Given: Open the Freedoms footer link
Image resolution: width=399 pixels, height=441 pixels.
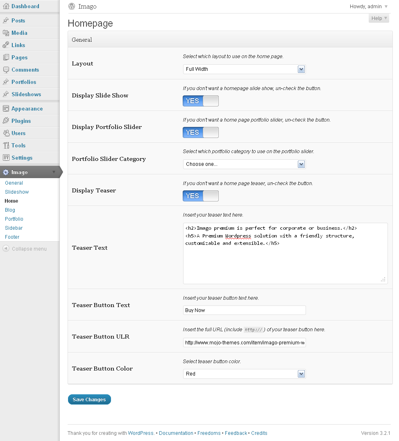Looking at the screenshot, I should [209, 433].
